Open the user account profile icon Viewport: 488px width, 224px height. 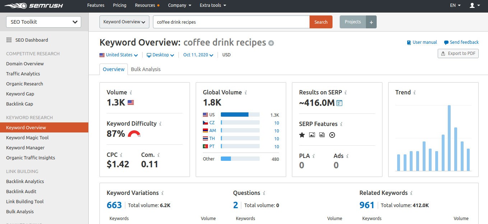pos(475,5)
